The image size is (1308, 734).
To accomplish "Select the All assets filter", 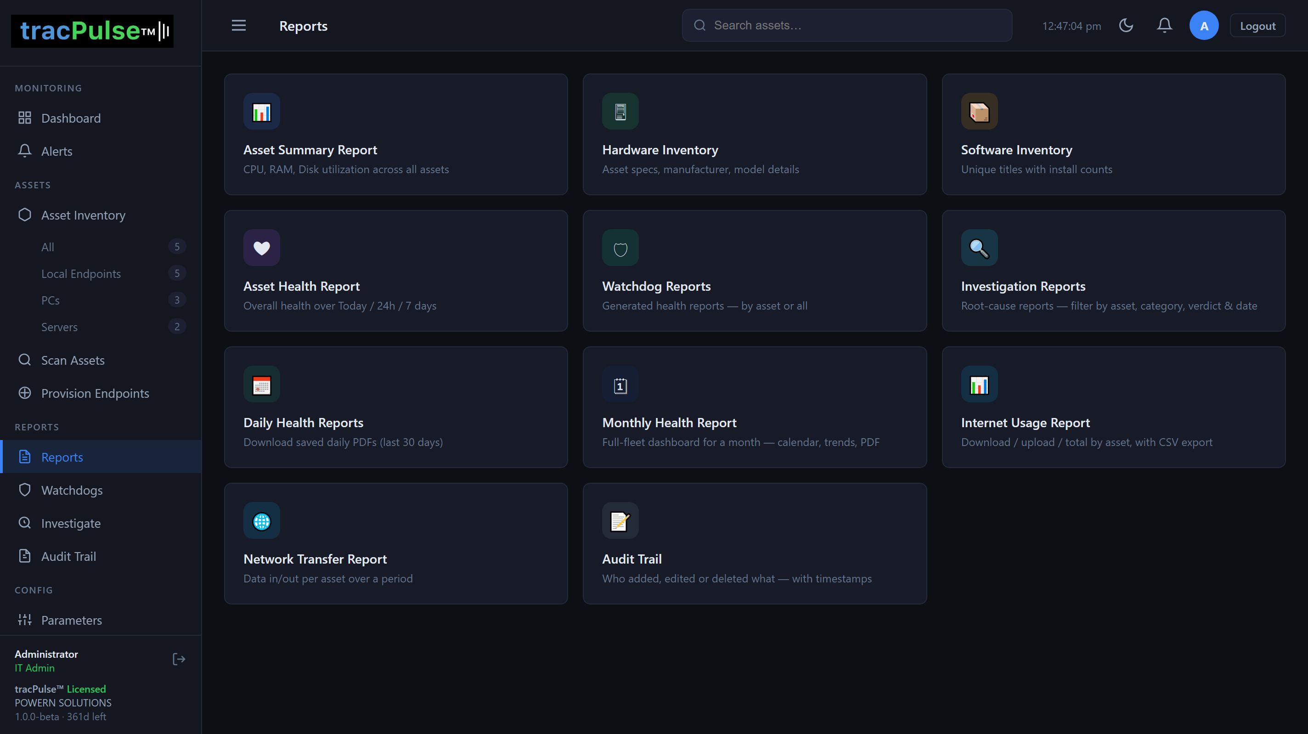I will [x=101, y=247].
